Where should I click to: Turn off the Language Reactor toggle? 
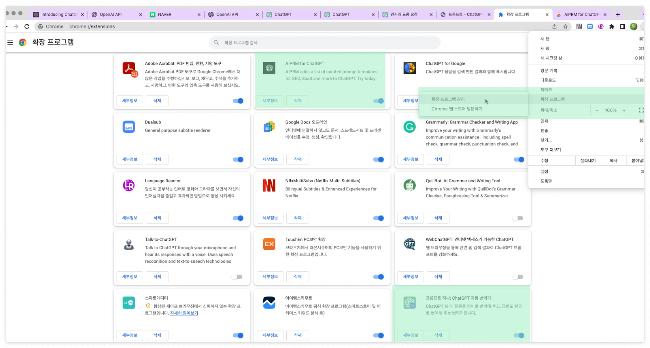coord(238,218)
